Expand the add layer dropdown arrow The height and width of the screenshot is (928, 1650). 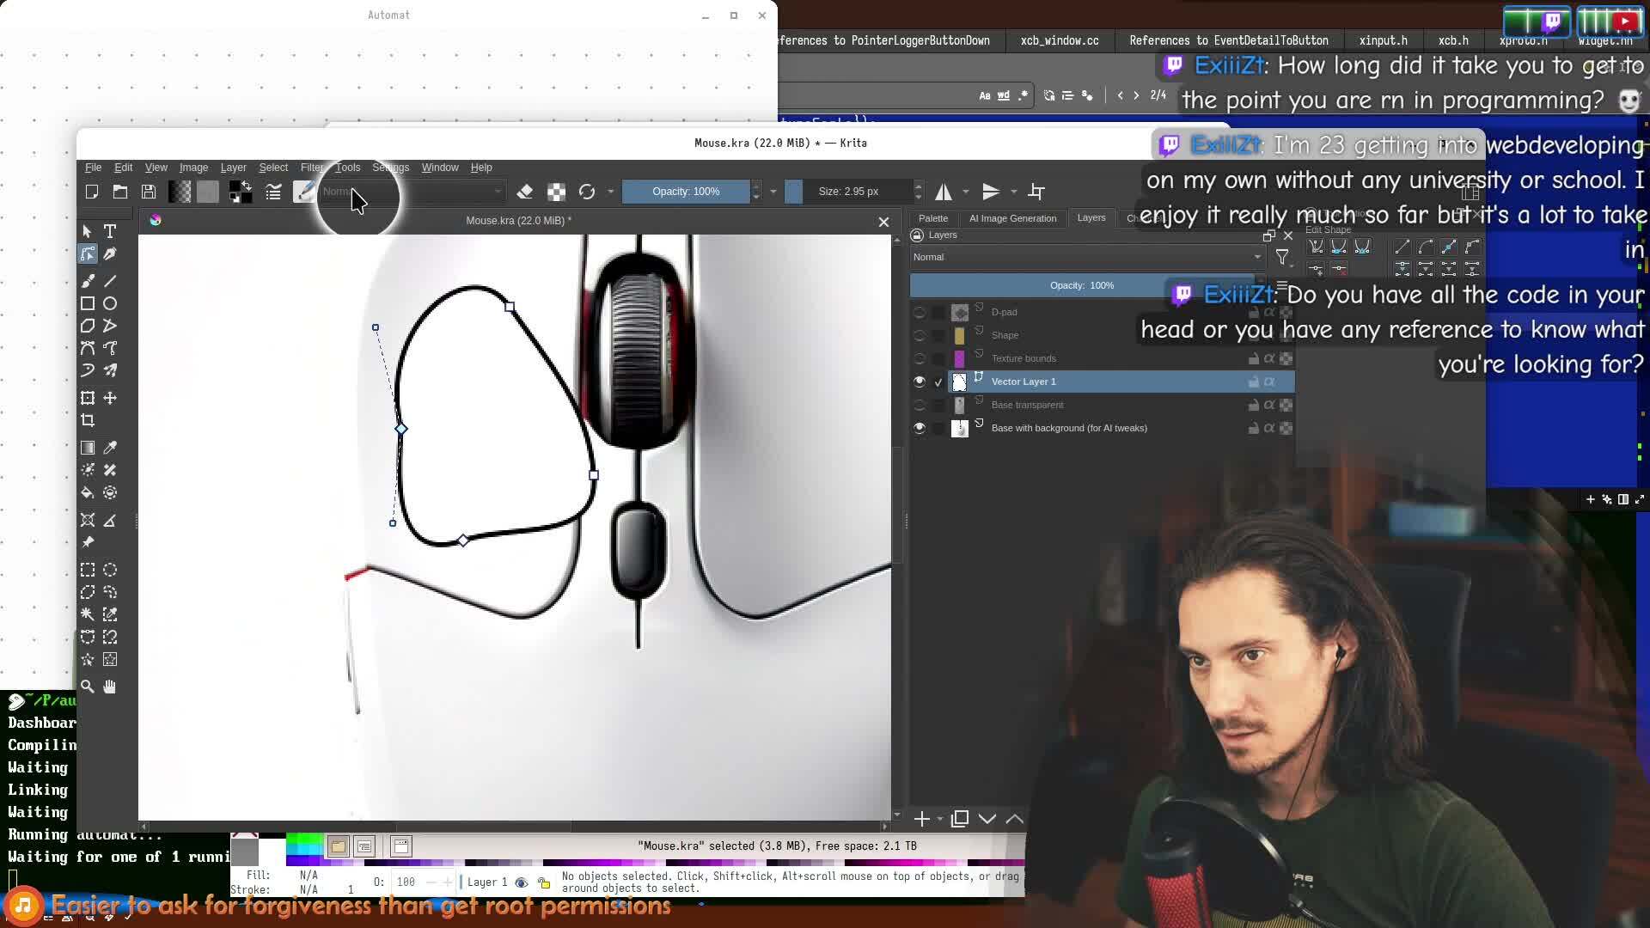point(939,820)
